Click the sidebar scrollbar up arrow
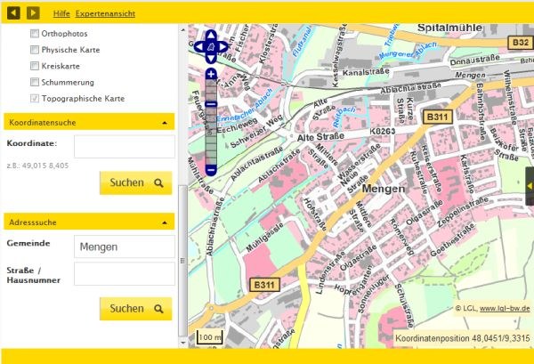 [183, 29]
